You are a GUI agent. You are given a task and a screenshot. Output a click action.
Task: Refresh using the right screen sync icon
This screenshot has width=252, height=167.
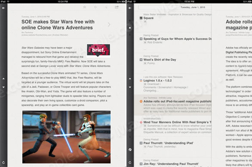pyautogui.click(x=130, y=163)
